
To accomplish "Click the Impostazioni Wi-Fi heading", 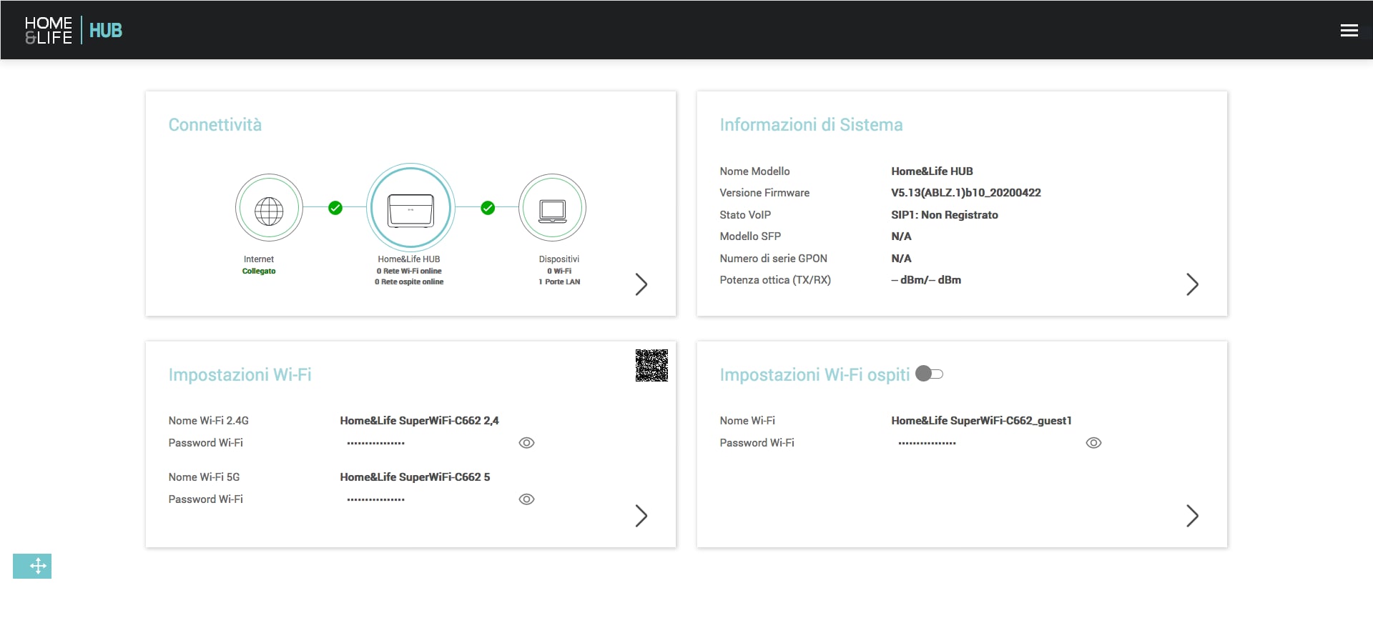I will click(240, 375).
